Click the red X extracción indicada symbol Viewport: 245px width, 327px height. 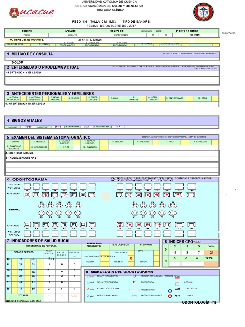[x=88, y=289]
